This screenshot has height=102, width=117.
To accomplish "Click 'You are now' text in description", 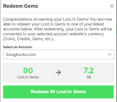I will click(101, 19).
